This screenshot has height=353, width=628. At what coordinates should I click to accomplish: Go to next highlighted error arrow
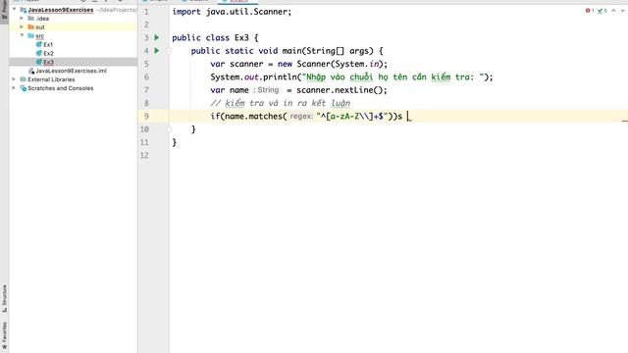[x=623, y=11]
